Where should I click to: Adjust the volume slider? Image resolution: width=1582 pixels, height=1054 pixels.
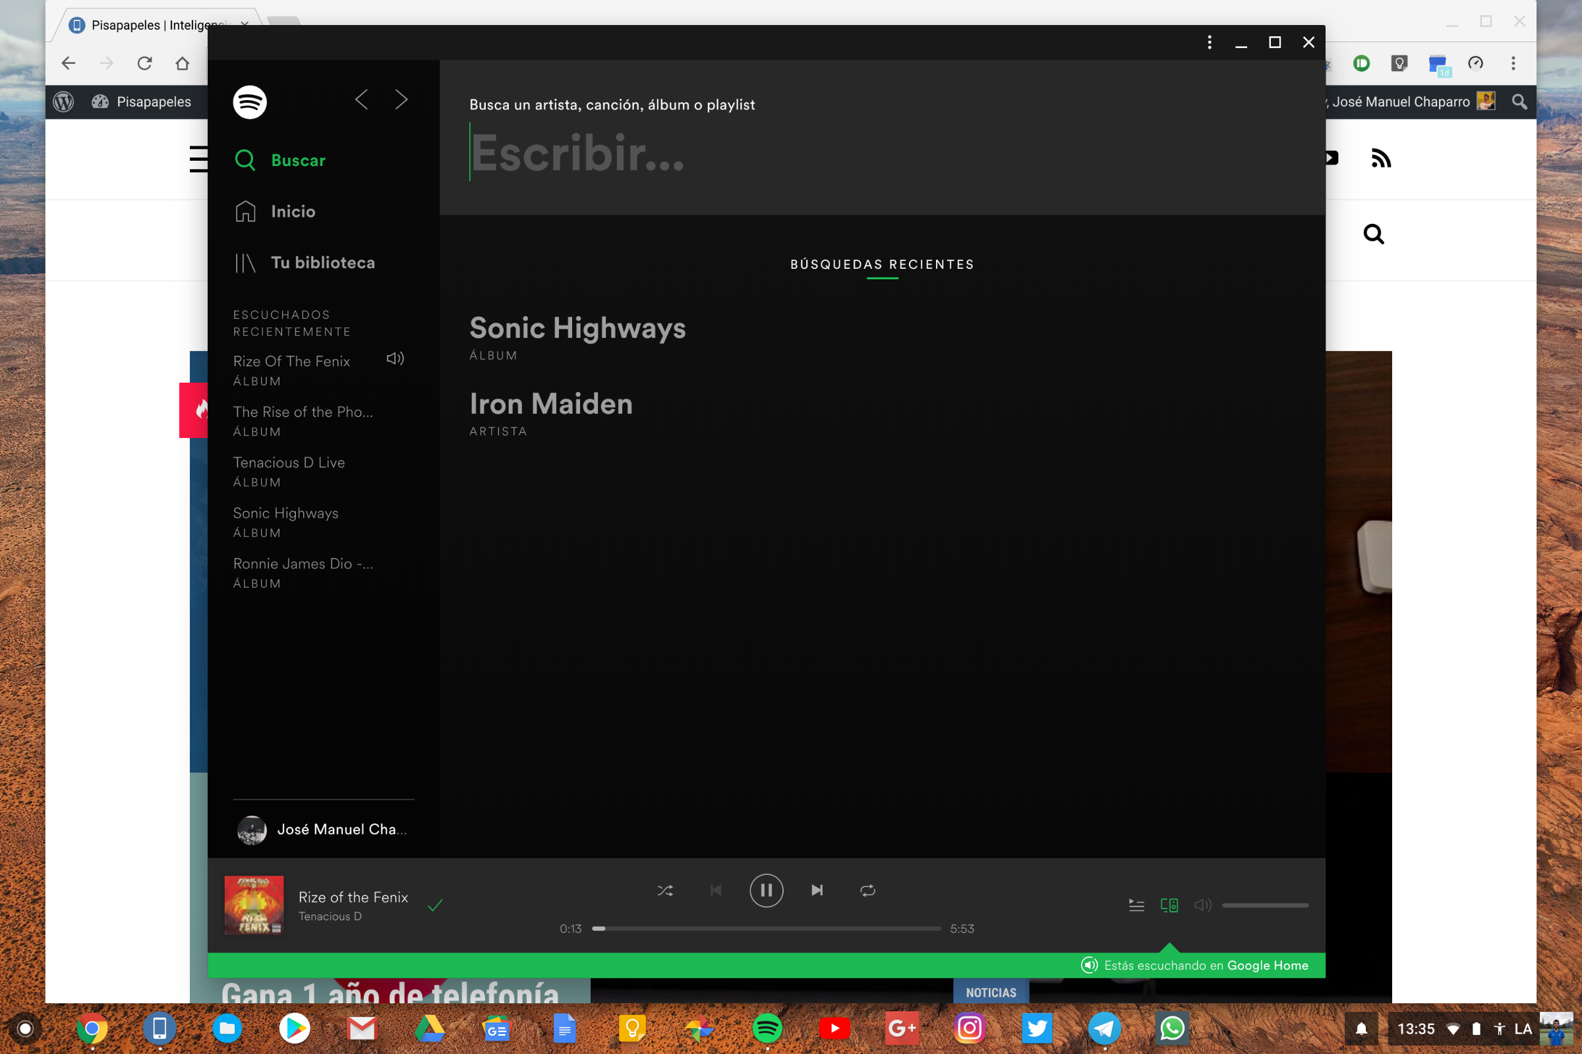point(1264,905)
